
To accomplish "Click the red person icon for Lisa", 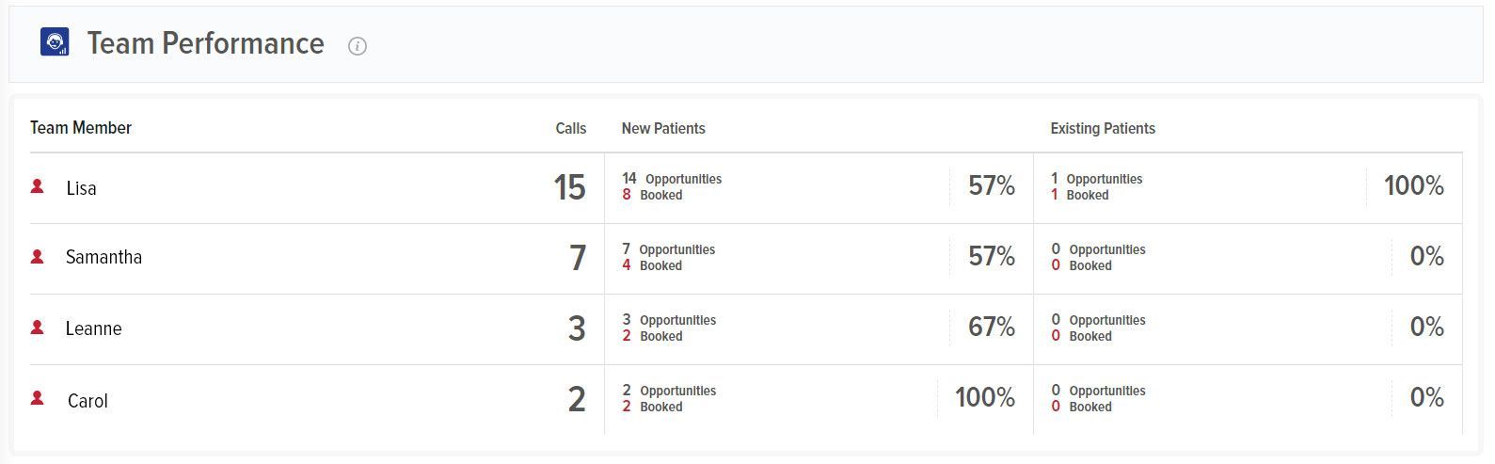I will coord(38,186).
